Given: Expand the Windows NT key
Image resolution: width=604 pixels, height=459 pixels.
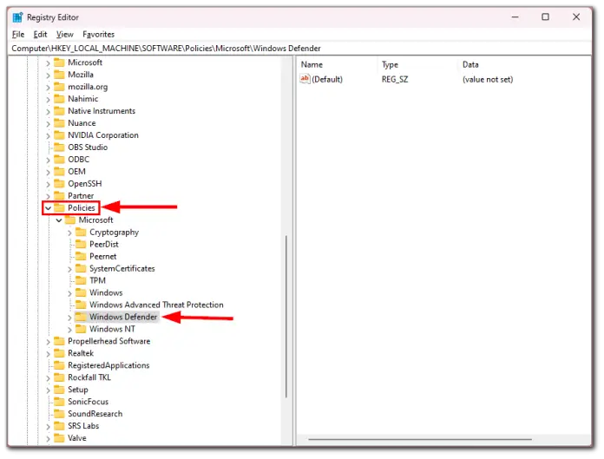Looking at the screenshot, I should 69,330.
